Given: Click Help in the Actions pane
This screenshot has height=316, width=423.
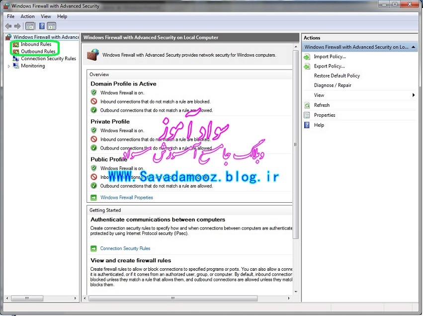Looking at the screenshot, I should click(x=319, y=125).
